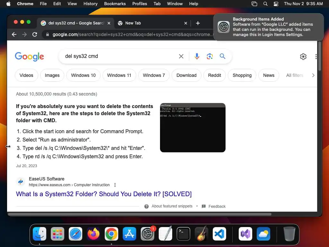Open the cloud weather app in the Dock

[263, 234]
